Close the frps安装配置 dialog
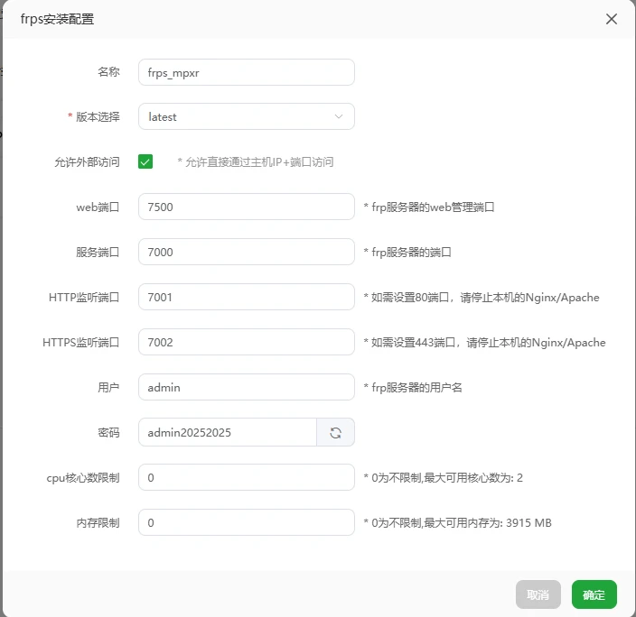 tap(612, 19)
